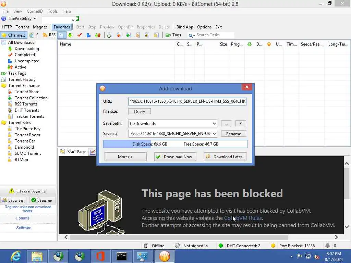Open the Forums link
Screen dimensions: 351x263
pos(23,218)
